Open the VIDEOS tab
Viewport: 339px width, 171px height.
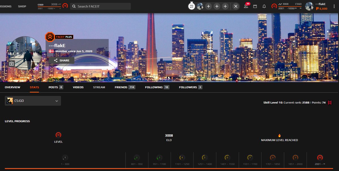coord(78,87)
